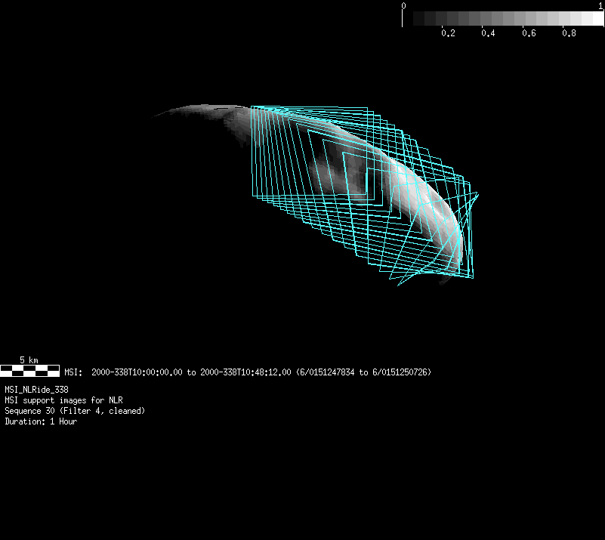Image resolution: width=605 pixels, height=540 pixels.
Task: Select the 0.4 tick label on colorbar
Action: tap(488, 34)
